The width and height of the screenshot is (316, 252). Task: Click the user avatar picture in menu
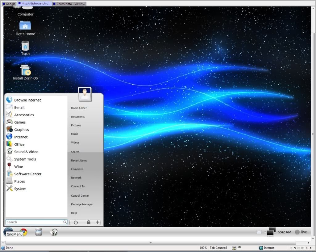(85, 94)
